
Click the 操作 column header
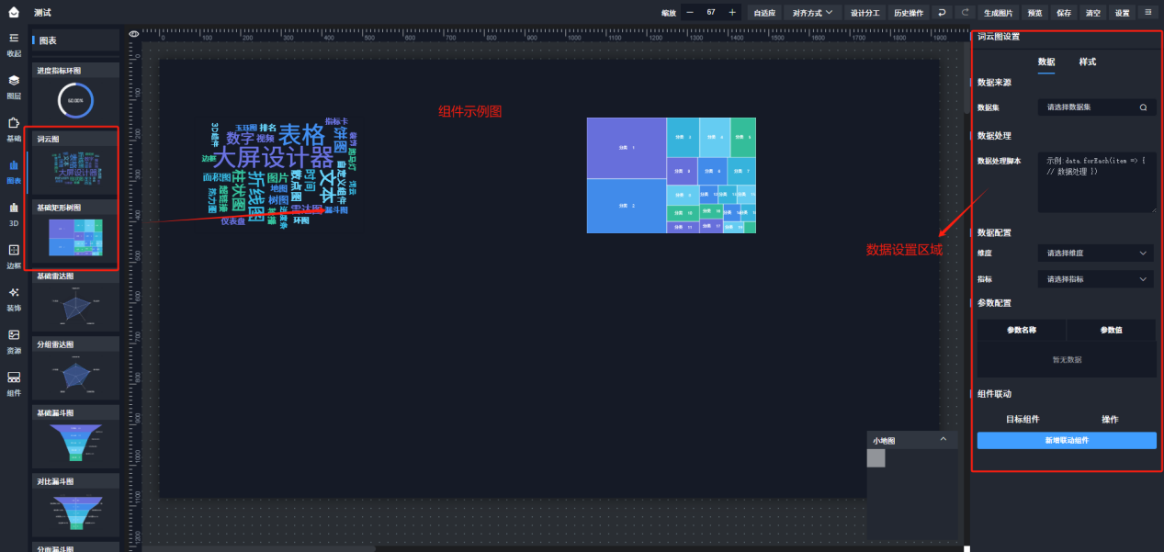click(x=1110, y=419)
